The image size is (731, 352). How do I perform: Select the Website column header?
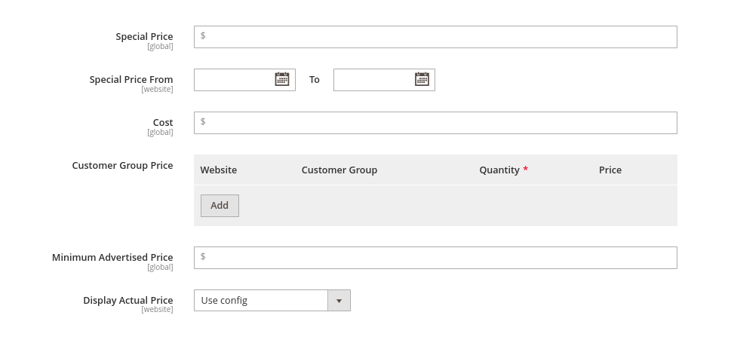tap(219, 170)
